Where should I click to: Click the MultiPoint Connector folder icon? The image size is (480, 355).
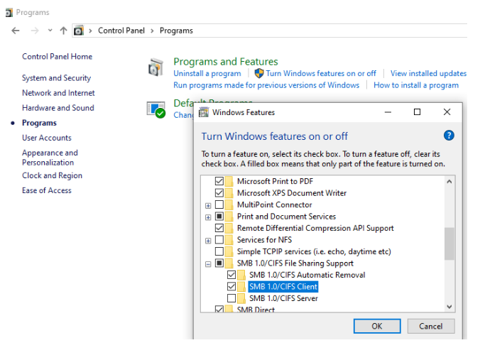(x=229, y=204)
